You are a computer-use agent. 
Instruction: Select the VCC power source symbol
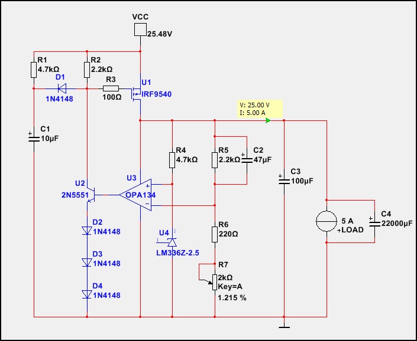(140, 29)
